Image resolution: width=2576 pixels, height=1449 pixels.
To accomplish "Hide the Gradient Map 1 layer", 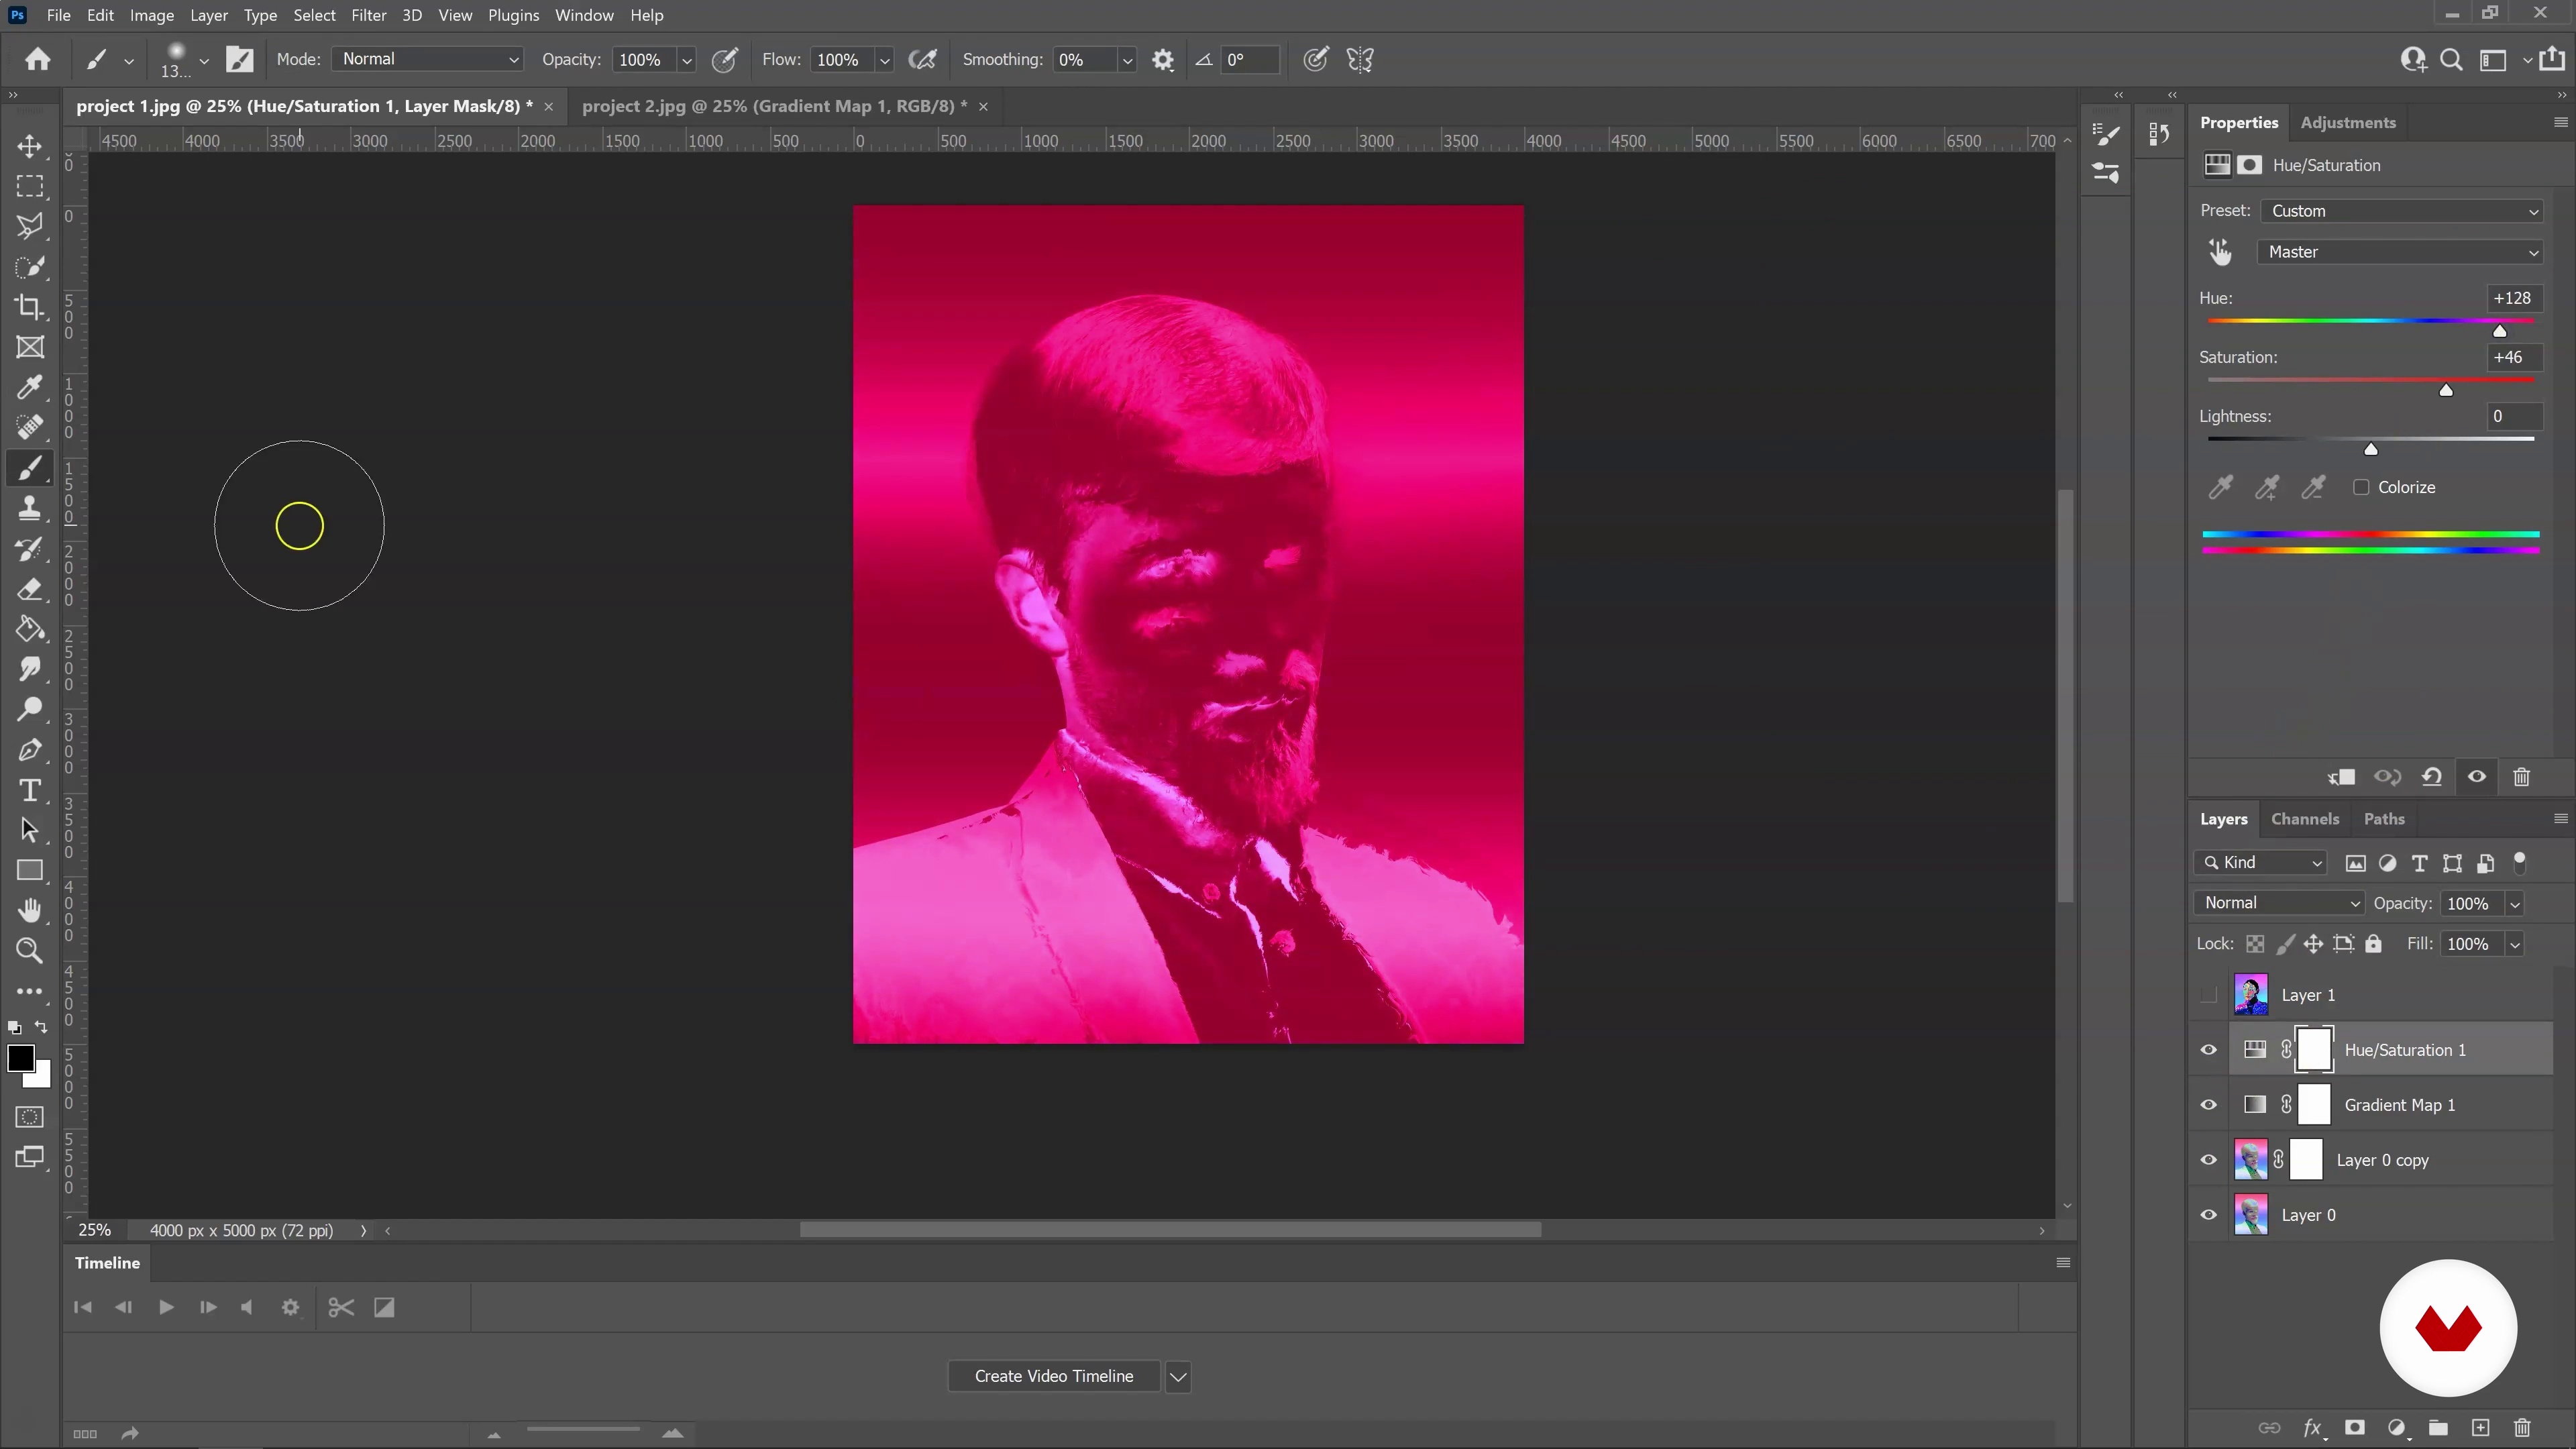I will (2208, 1105).
